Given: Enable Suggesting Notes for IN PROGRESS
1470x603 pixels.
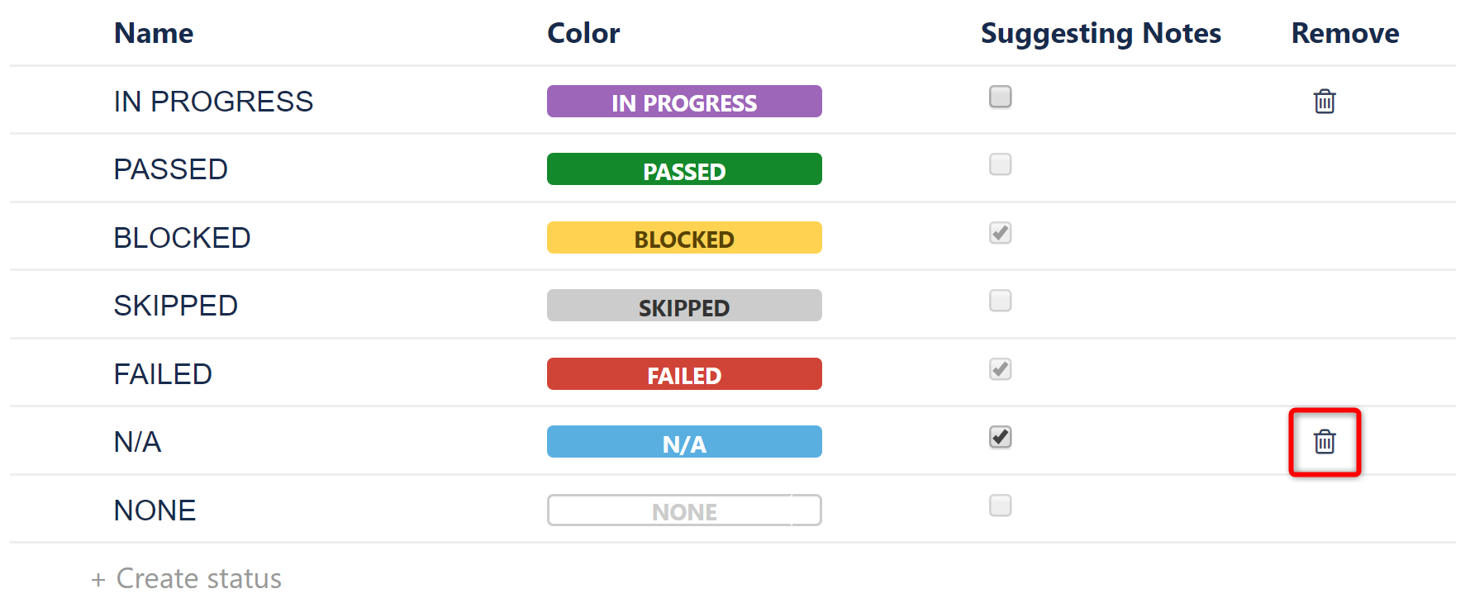Looking at the screenshot, I should [x=1000, y=97].
